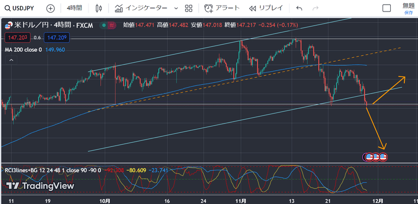
Task: Click the change value -0.254 (-0.17%)
Action: (x=278, y=25)
